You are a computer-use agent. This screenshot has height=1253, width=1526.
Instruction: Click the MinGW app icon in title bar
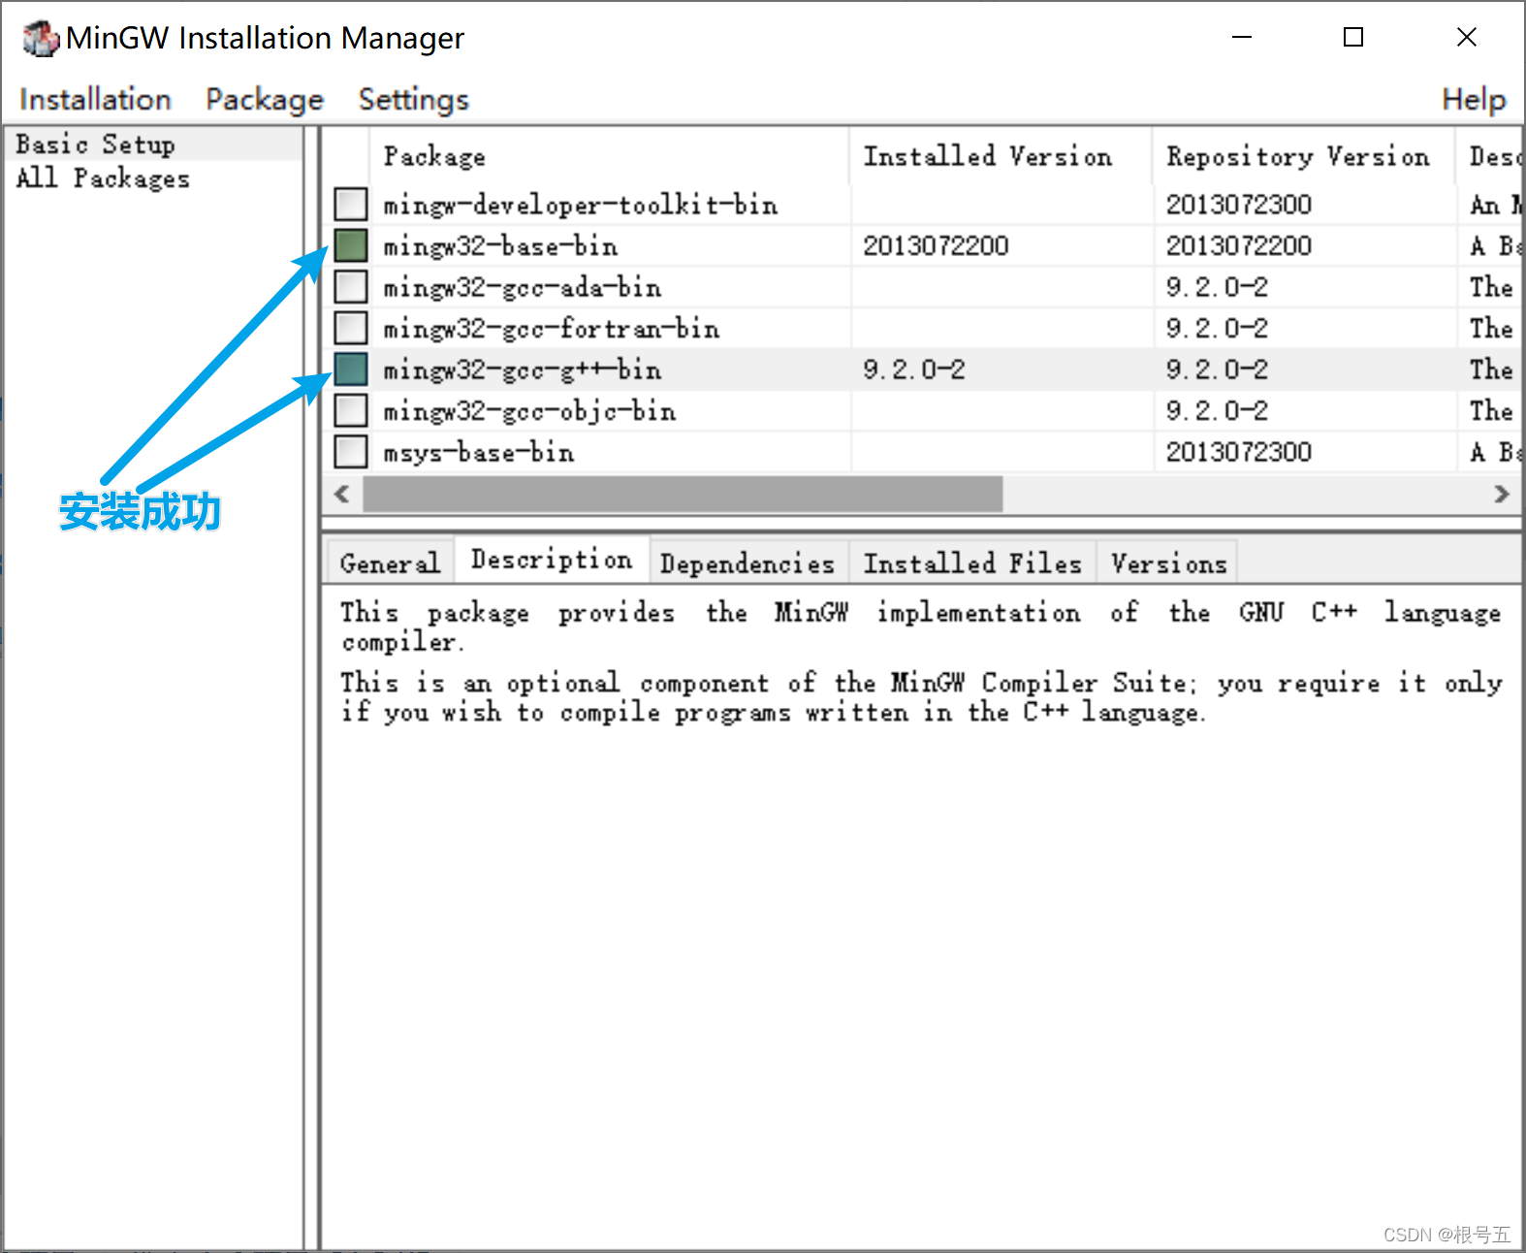[x=41, y=38]
